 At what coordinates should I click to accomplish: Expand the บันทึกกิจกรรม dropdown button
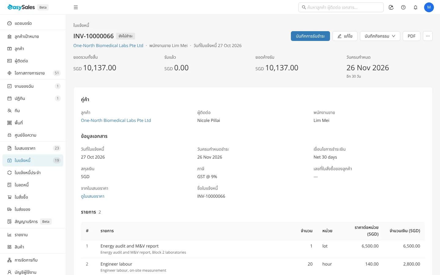[x=380, y=36]
